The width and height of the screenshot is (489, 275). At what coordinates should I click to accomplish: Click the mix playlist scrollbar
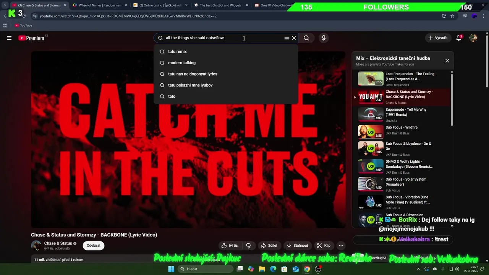(x=452, y=99)
